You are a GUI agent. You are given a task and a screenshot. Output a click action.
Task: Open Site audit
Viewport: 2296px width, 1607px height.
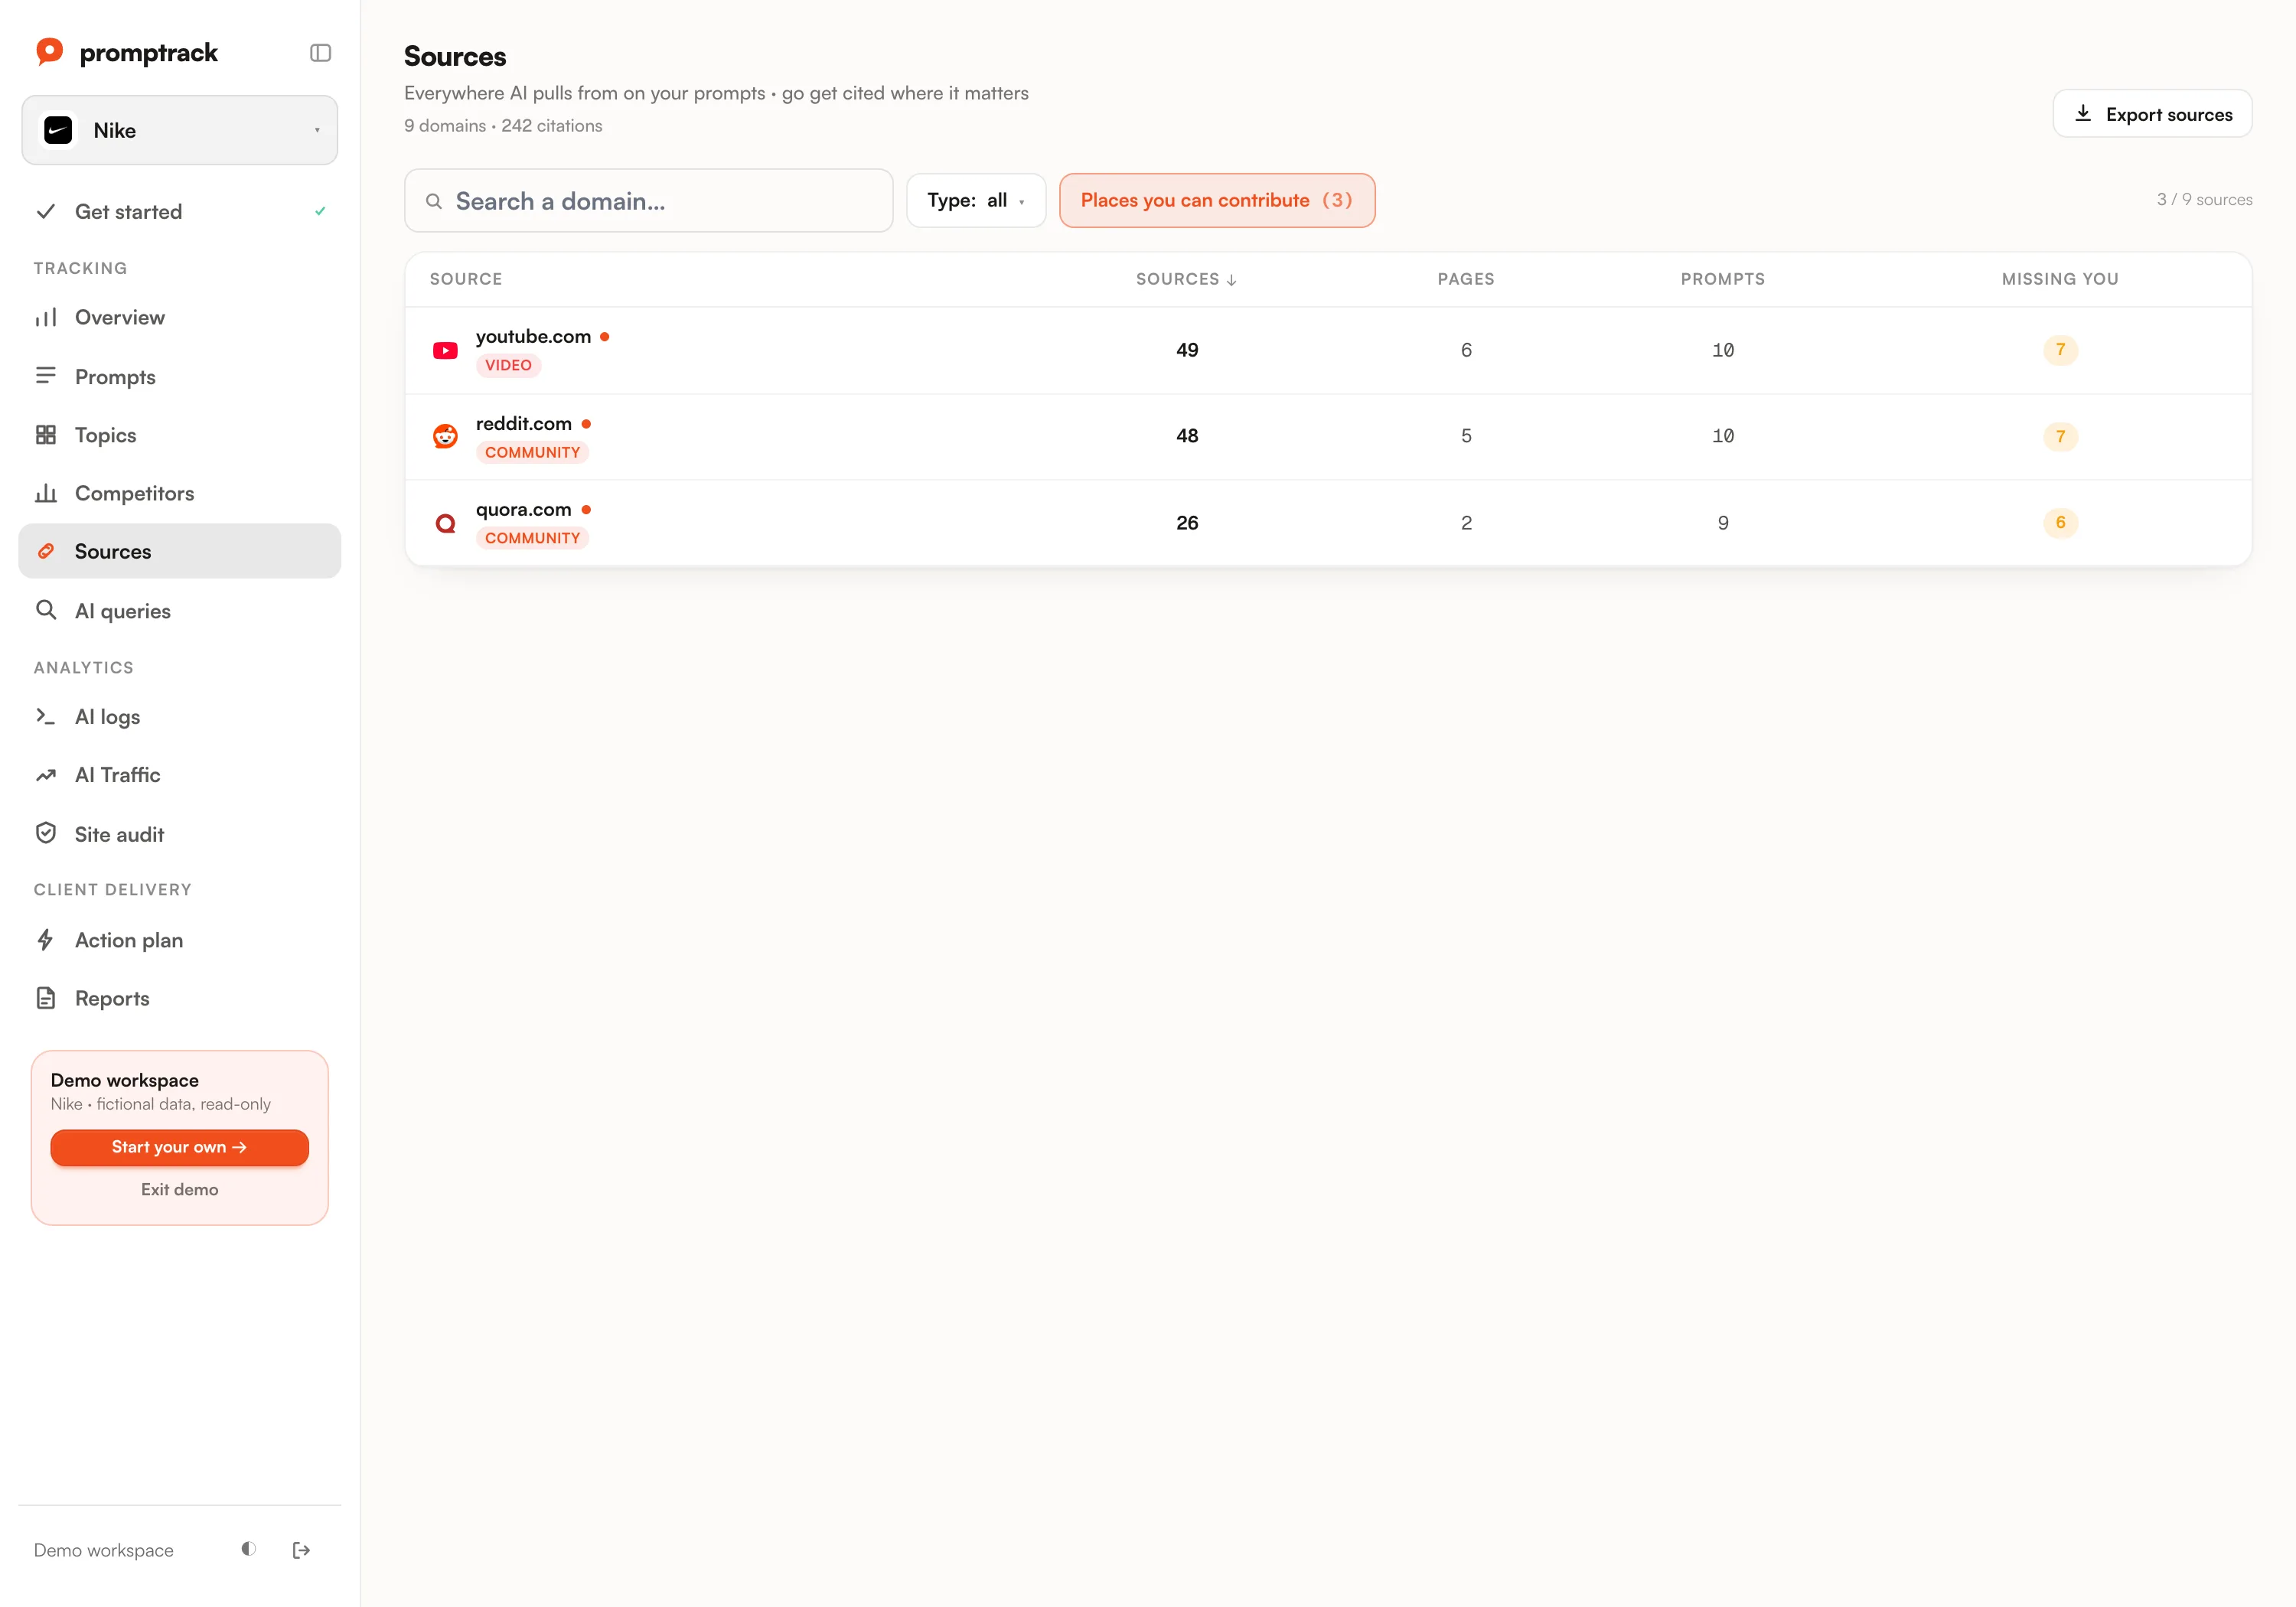(180, 833)
